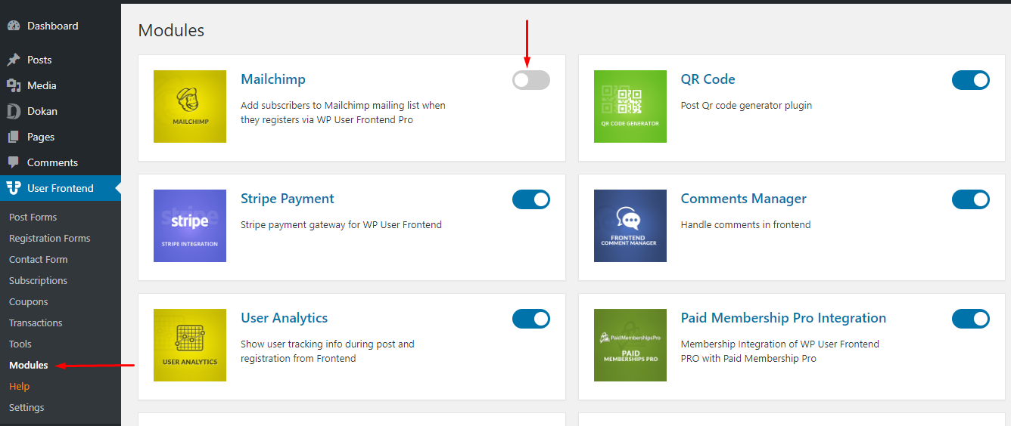The image size is (1011, 426).
Task: Click the User Frontend logo icon
Action: pyautogui.click(x=14, y=188)
